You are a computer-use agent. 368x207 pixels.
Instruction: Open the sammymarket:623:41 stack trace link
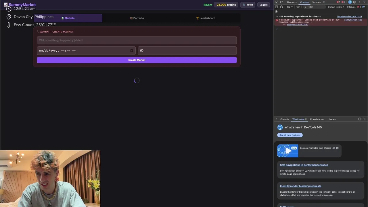[x=297, y=25]
